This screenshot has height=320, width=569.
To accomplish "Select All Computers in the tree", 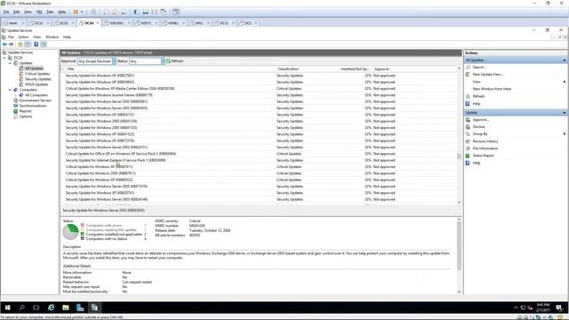I will [x=36, y=95].
